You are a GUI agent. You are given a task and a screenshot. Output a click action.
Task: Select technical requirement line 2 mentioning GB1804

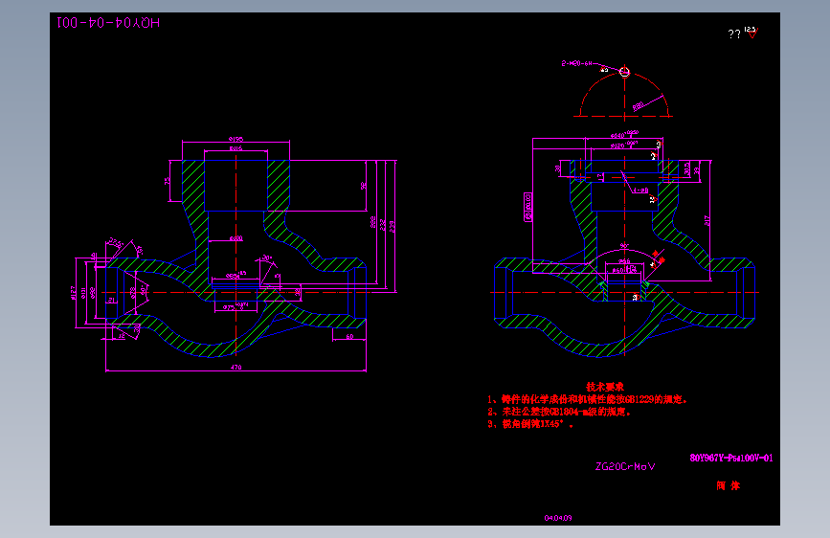tap(559, 412)
